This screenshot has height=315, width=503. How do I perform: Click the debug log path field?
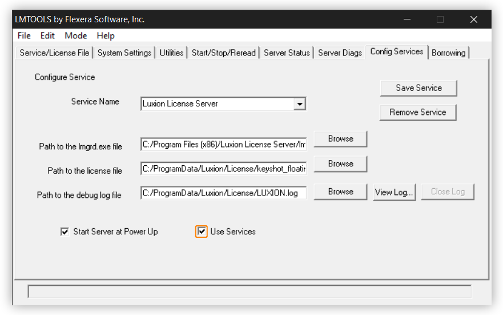click(x=224, y=193)
